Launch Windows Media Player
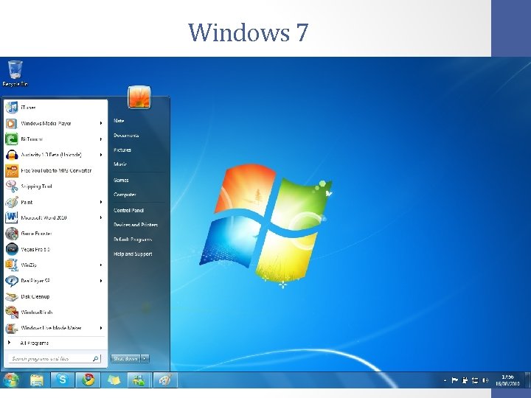Image resolution: width=531 pixels, height=398 pixels. pos(56,123)
